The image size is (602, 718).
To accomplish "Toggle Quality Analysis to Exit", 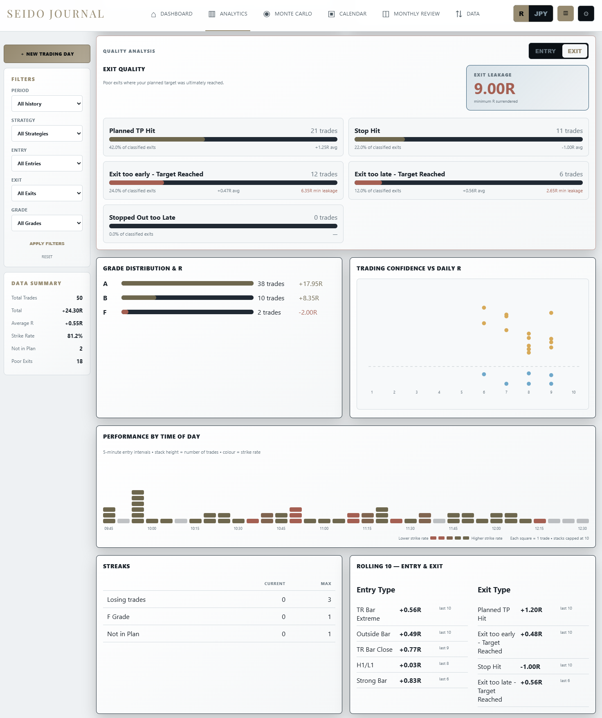I will pyautogui.click(x=575, y=51).
